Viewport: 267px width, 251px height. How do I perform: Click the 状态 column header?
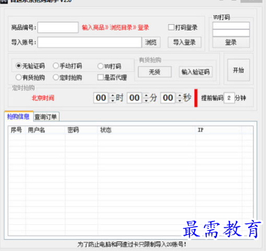pos(146,130)
